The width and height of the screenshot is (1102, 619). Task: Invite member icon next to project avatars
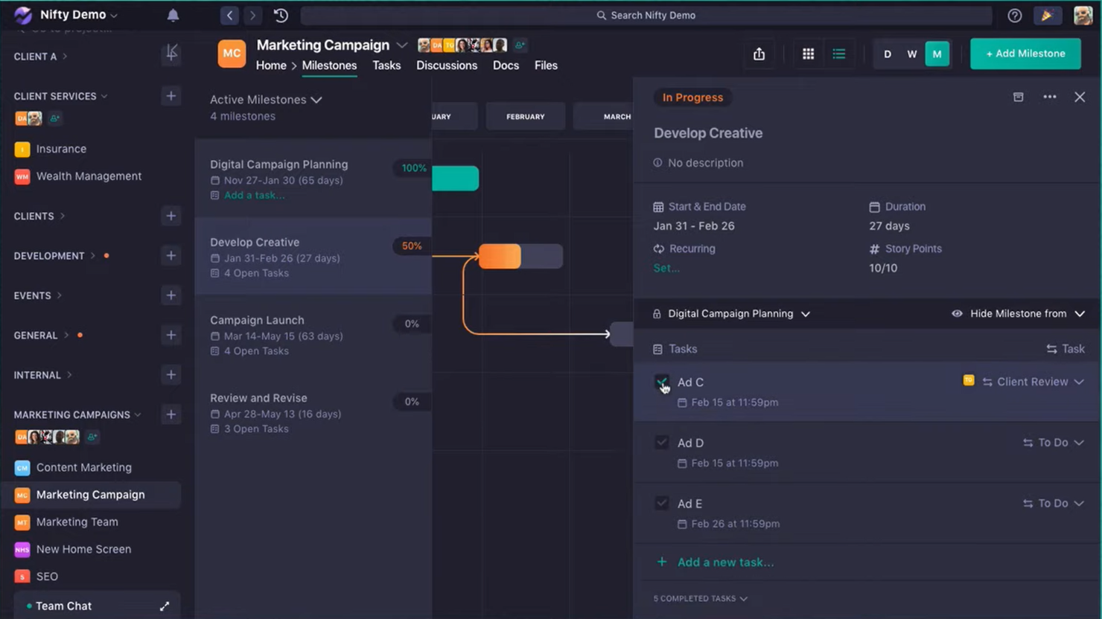[x=520, y=45]
